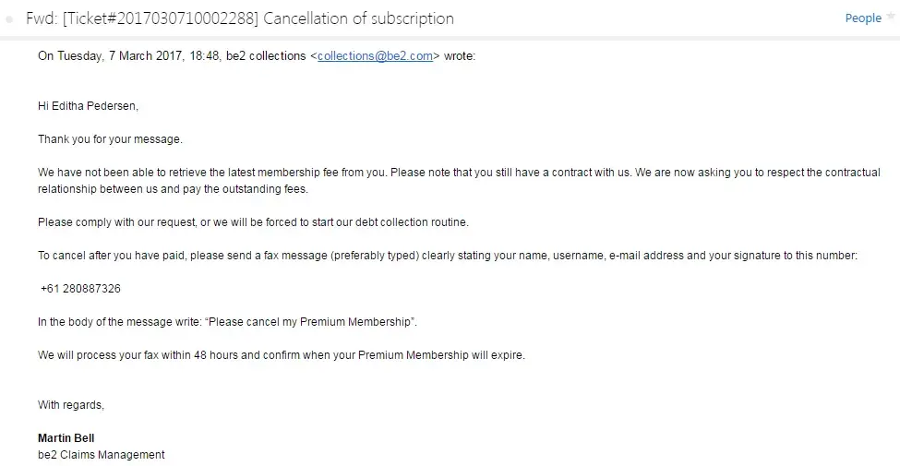Expand the dropdown arrow next to People
Screen dimensions: 900x466
coord(890,18)
